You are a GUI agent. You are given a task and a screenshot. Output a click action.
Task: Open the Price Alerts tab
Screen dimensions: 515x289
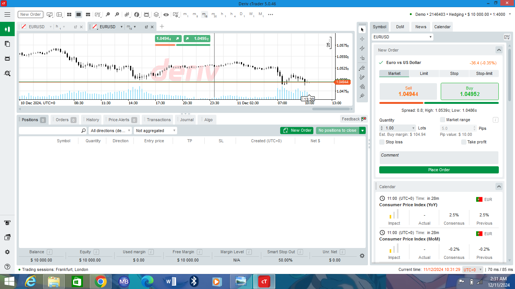pos(122,120)
